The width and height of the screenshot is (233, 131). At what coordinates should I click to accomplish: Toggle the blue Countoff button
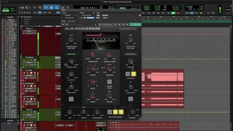pos(192,13)
